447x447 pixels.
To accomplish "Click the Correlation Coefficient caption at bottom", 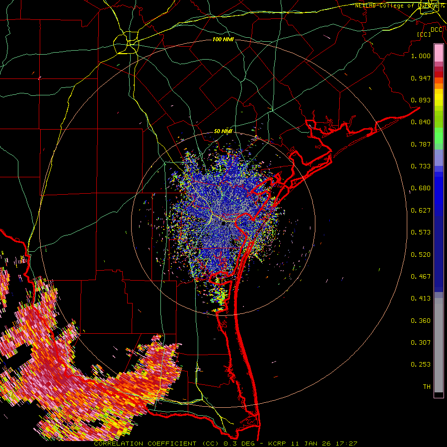I will (225, 444).
